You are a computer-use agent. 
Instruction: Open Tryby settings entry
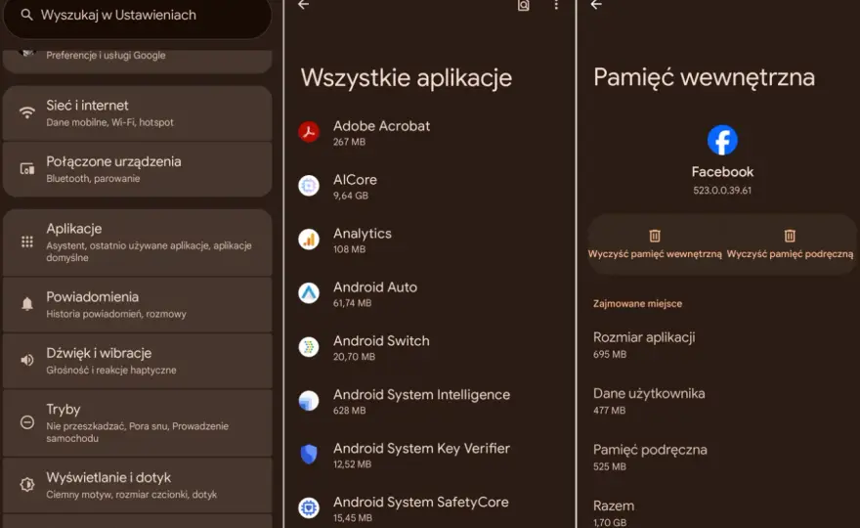pyautogui.click(x=137, y=422)
